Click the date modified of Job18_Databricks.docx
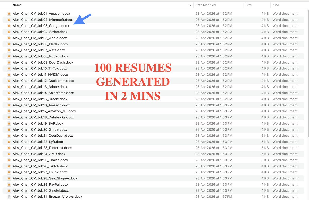This screenshot has height=200, width=309. (214, 117)
